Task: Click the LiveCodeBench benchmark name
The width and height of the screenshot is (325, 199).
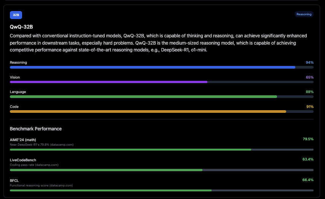Action: [x=23, y=160]
